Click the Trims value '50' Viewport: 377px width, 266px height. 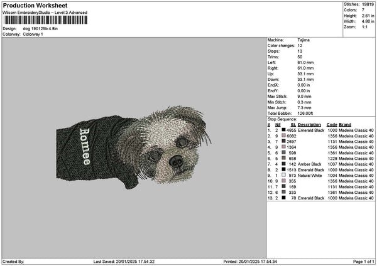[300, 57]
